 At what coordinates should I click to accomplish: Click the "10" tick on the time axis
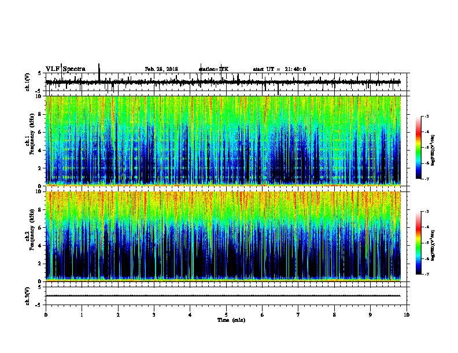click(407, 315)
